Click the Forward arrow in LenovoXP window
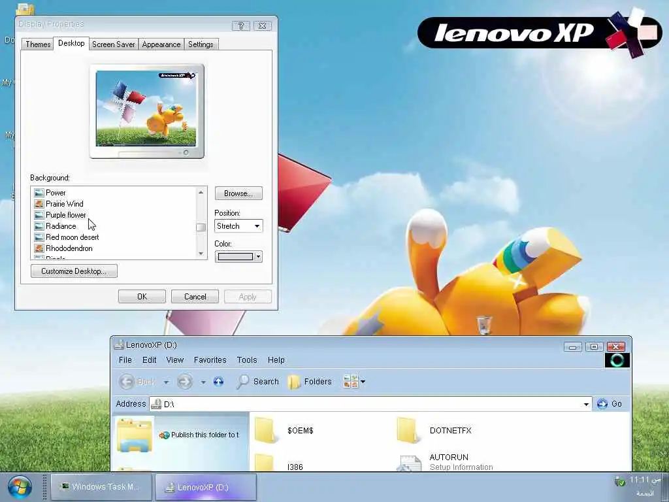This screenshot has width=669, height=502. pyautogui.click(x=185, y=382)
